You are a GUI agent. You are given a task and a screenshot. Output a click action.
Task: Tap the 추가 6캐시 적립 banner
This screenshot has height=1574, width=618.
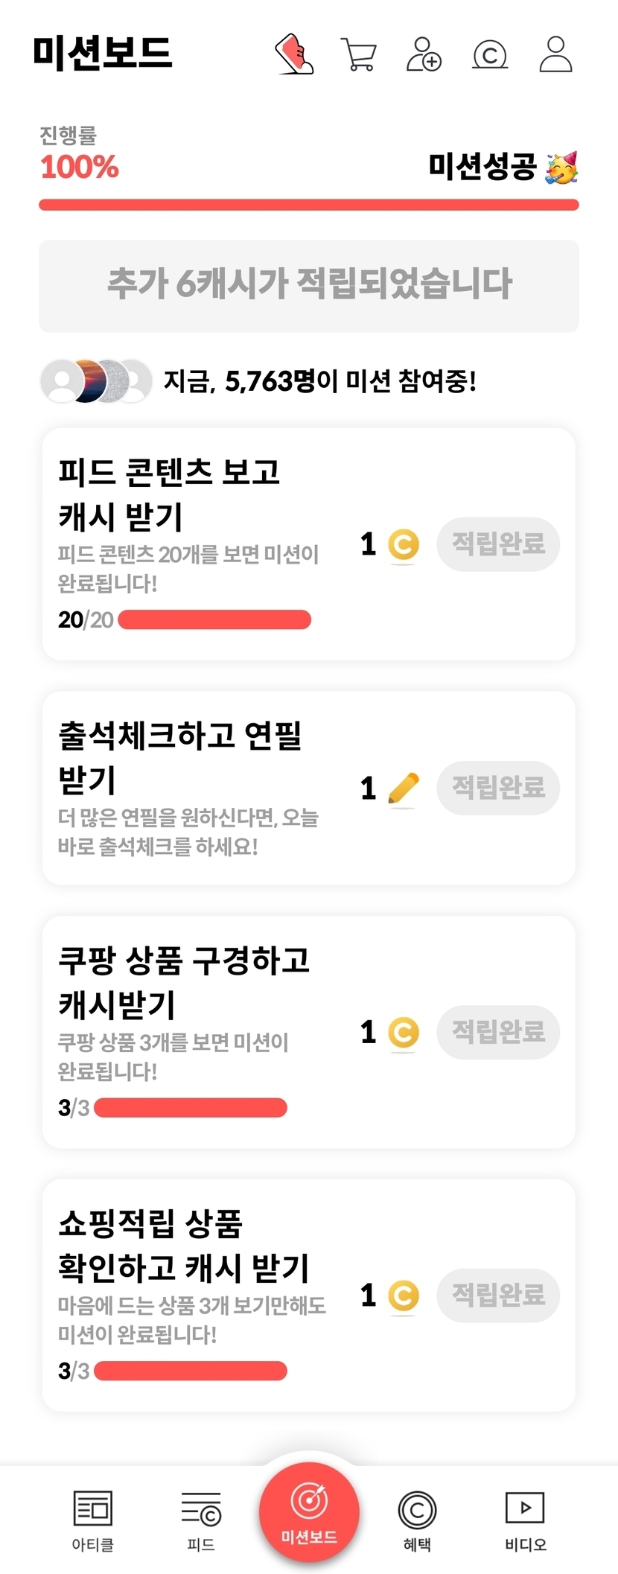click(309, 285)
